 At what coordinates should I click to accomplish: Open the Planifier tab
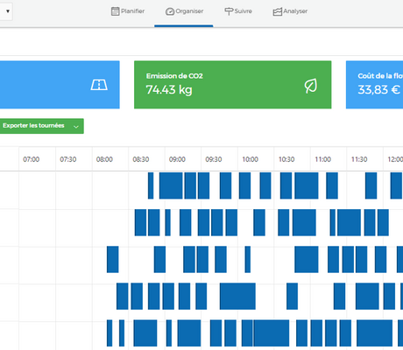tap(128, 11)
